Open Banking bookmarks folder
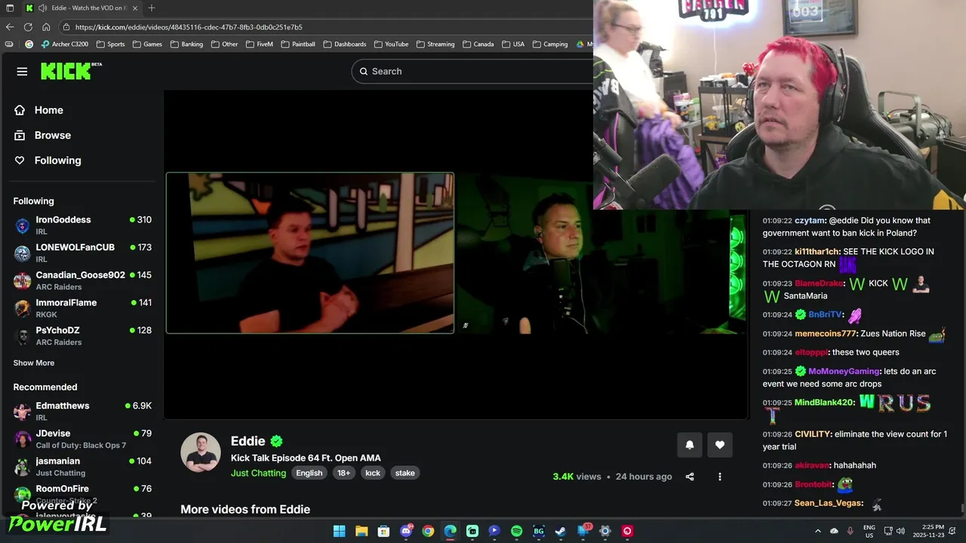This screenshot has height=543, width=966. click(186, 44)
